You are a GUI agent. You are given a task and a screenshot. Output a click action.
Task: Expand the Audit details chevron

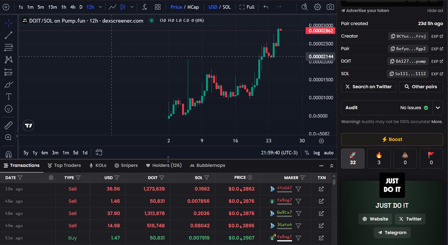point(438,108)
